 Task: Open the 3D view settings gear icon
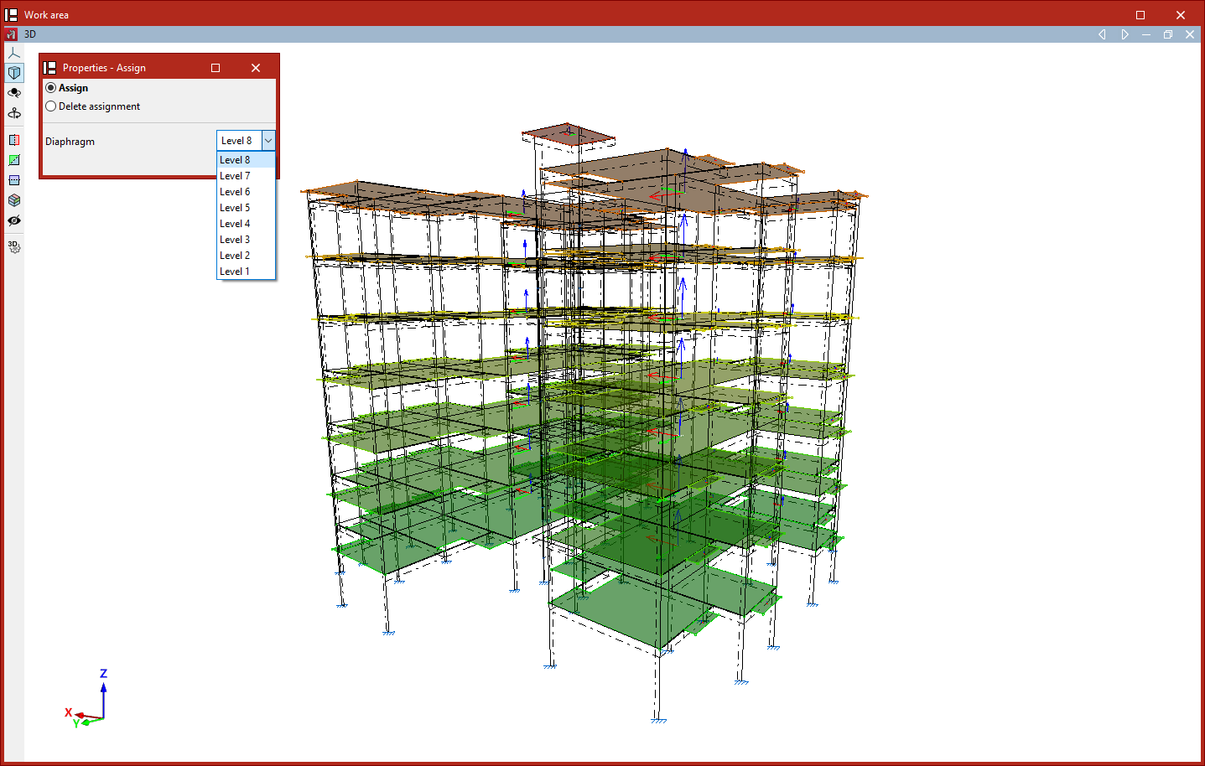pyautogui.click(x=14, y=247)
